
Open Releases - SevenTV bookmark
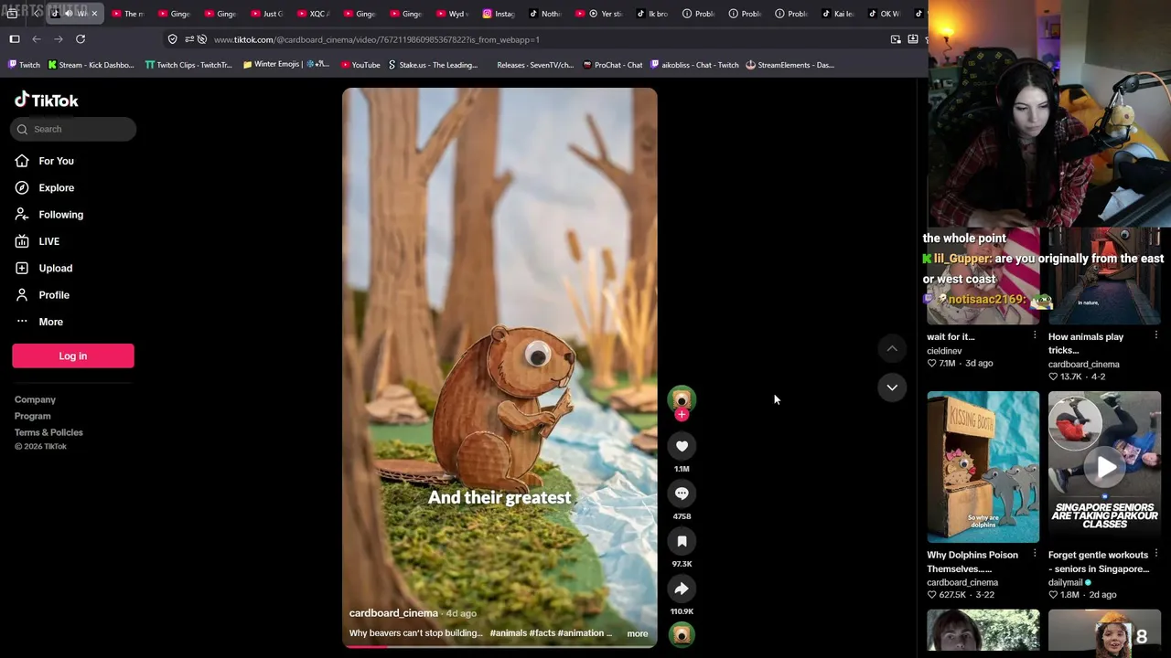click(x=534, y=65)
